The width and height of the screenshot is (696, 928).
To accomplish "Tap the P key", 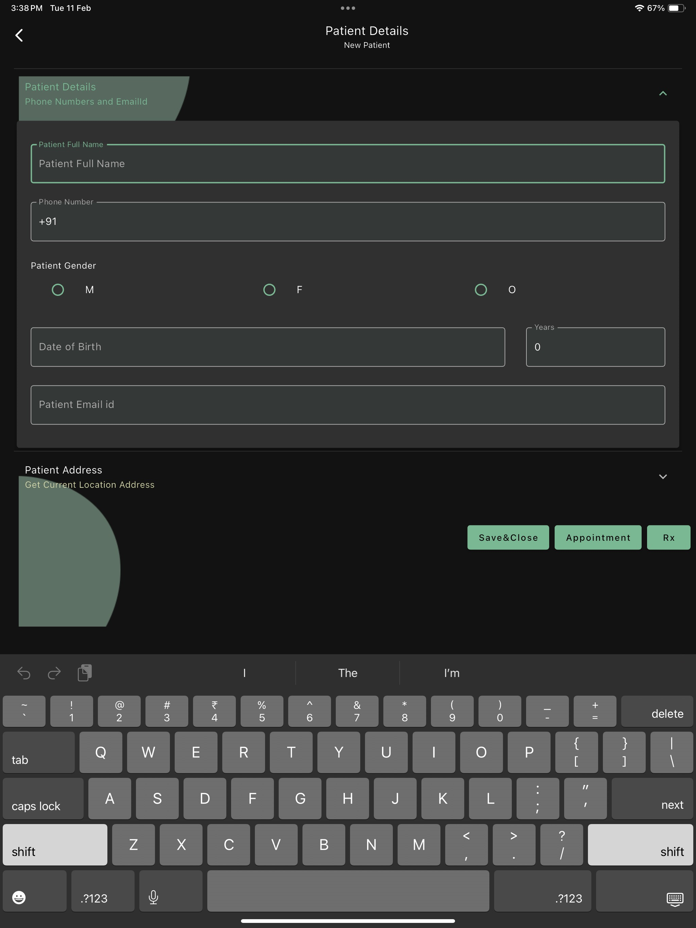I will pos(529,753).
